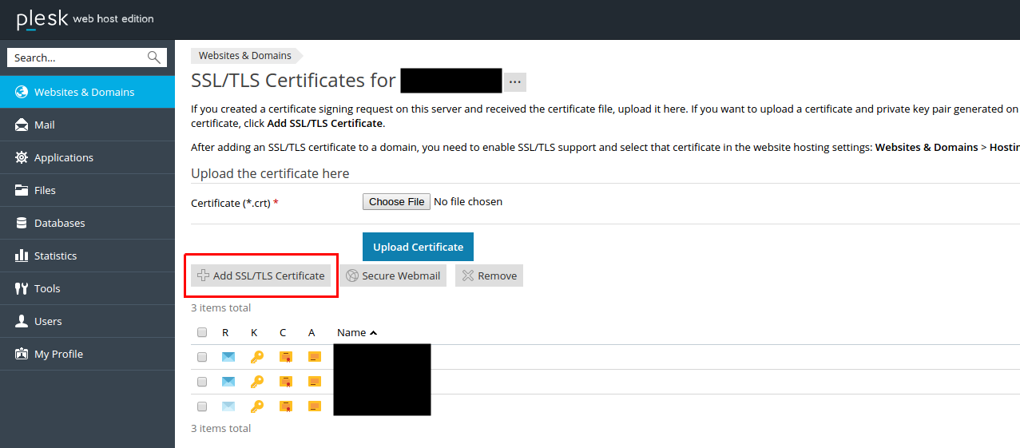Go to Databases in the sidebar

tap(59, 223)
